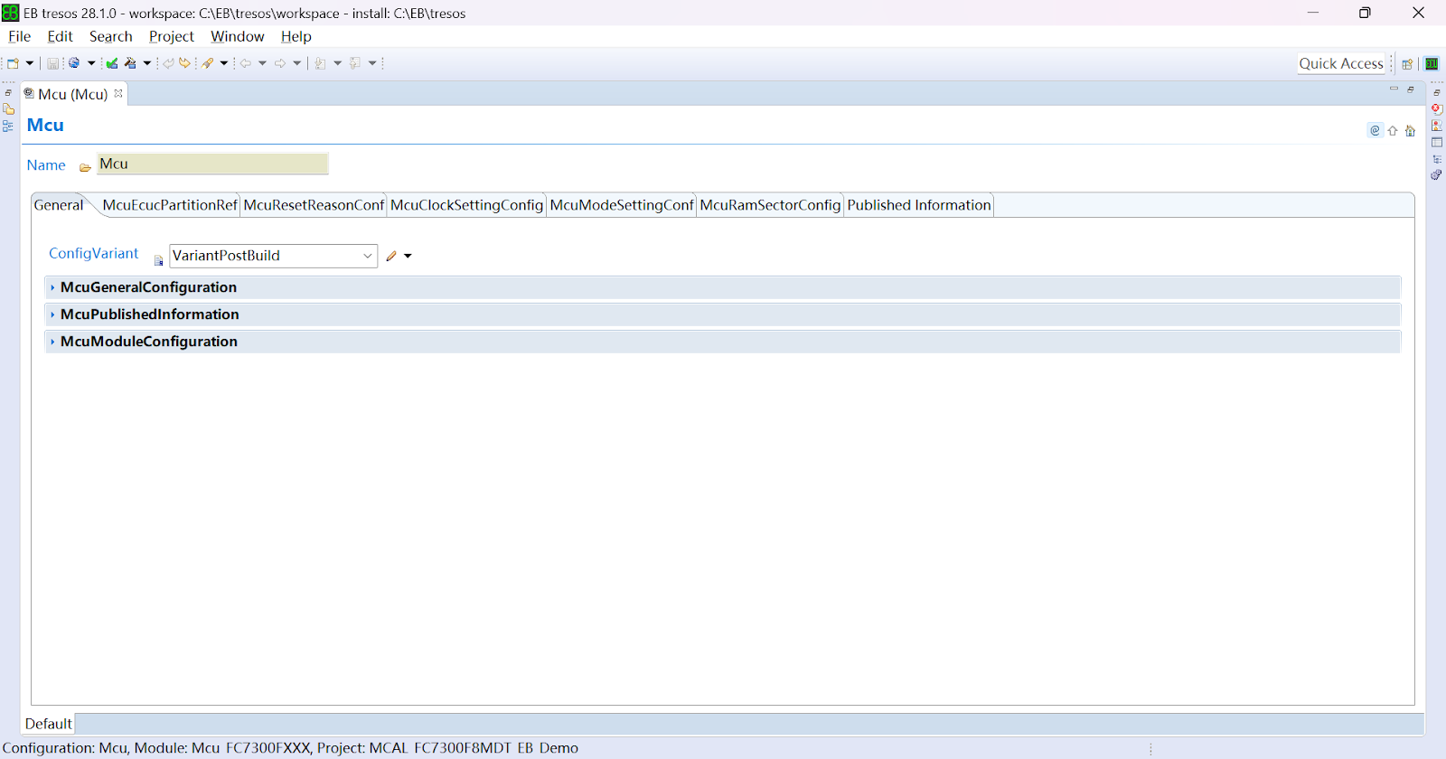Open the dropdown beside the hammer Generate icon
This screenshot has height=759, width=1446.
(147, 63)
